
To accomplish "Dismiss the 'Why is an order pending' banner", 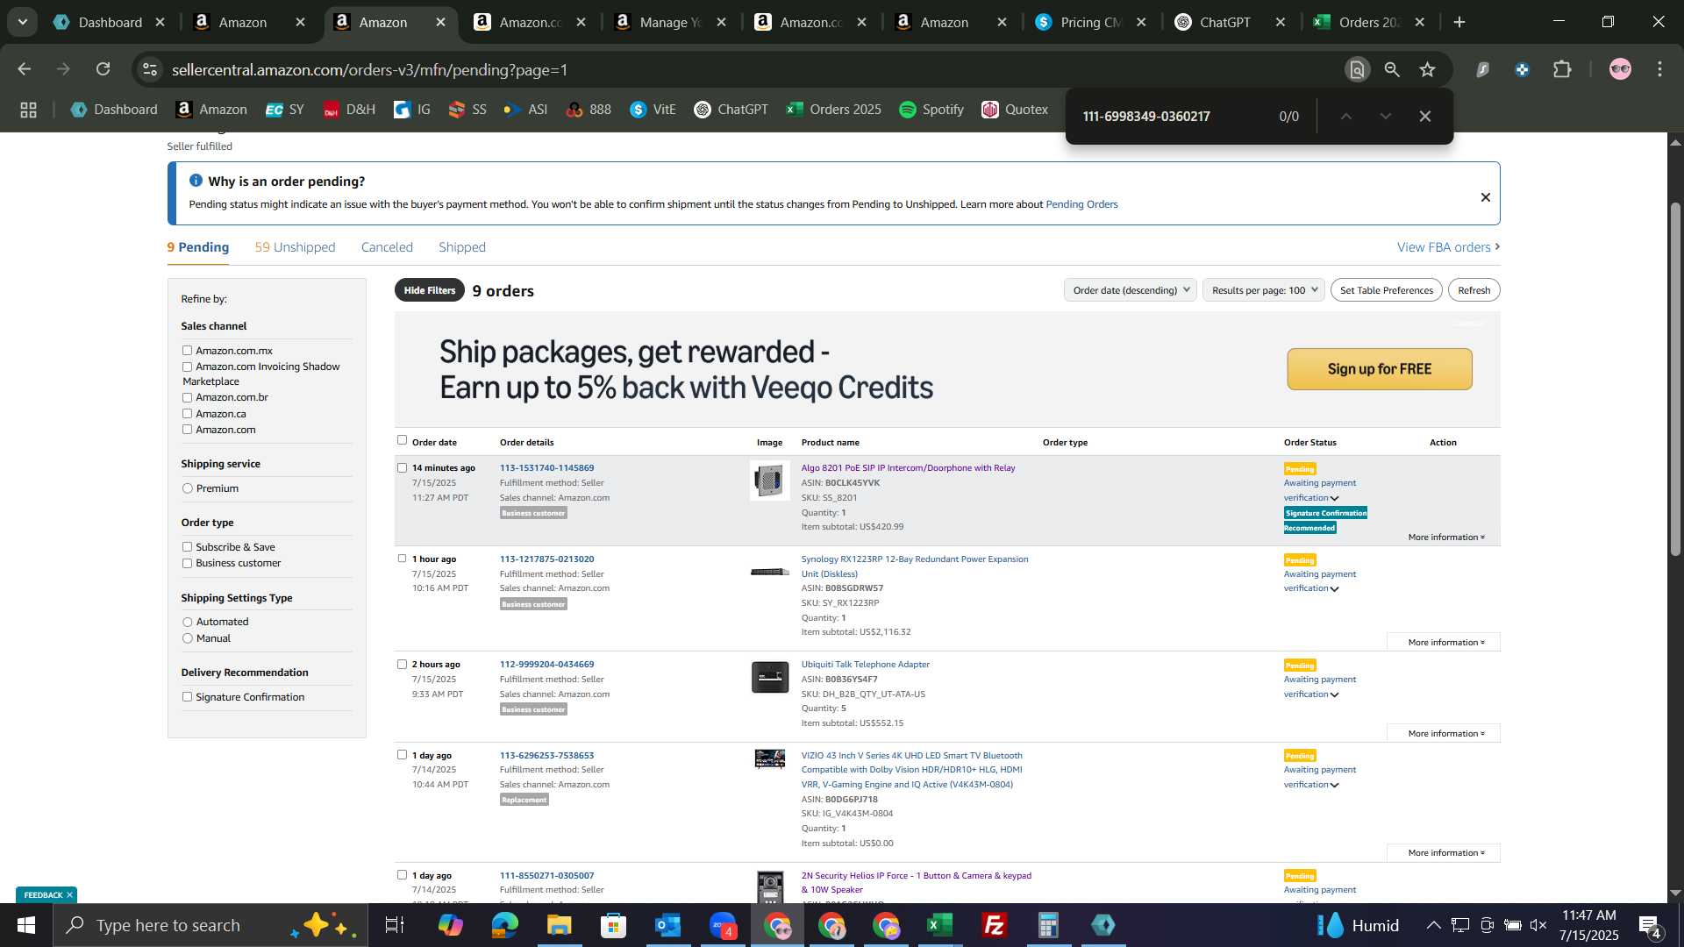I will [x=1486, y=197].
